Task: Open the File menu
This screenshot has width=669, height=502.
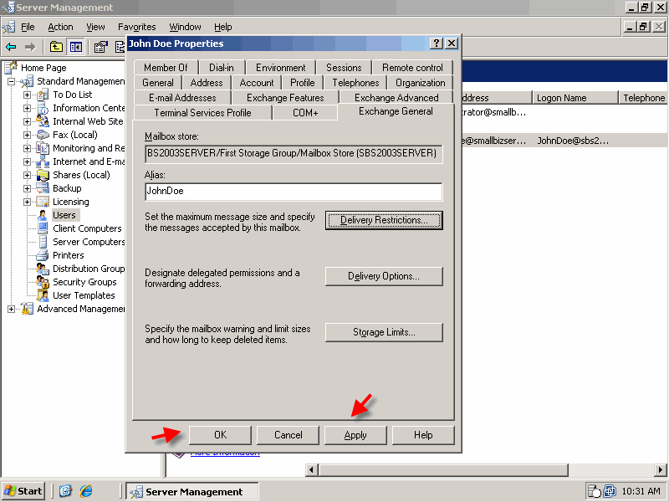Action: click(28, 27)
